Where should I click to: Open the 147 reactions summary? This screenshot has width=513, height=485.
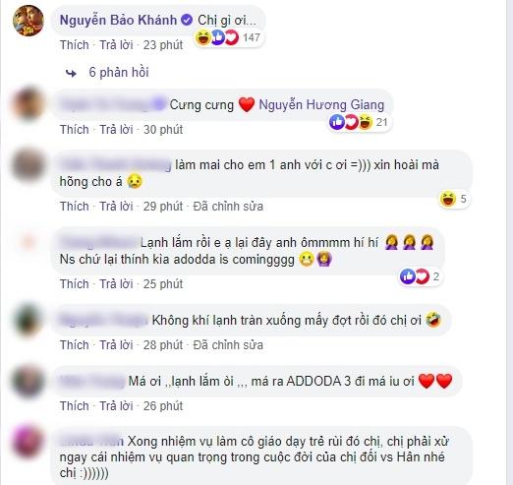click(228, 37)
